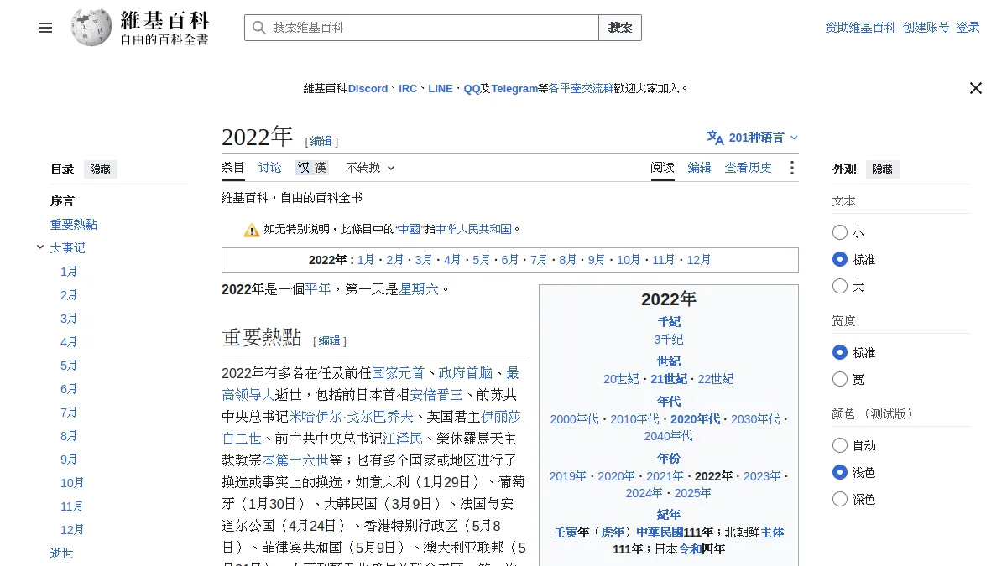1007x566 pixels.
Task: Open the 查看历史 tab
Action: coord(749,168)
